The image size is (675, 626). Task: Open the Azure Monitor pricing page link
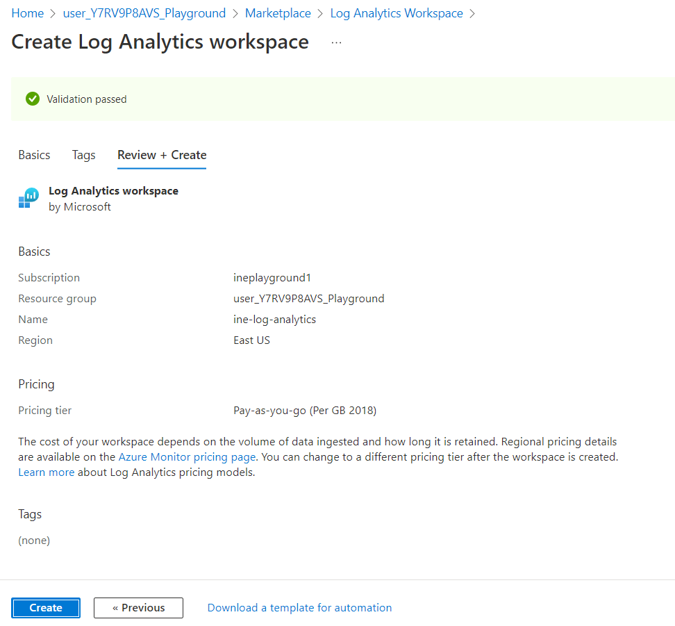(187, 457)
